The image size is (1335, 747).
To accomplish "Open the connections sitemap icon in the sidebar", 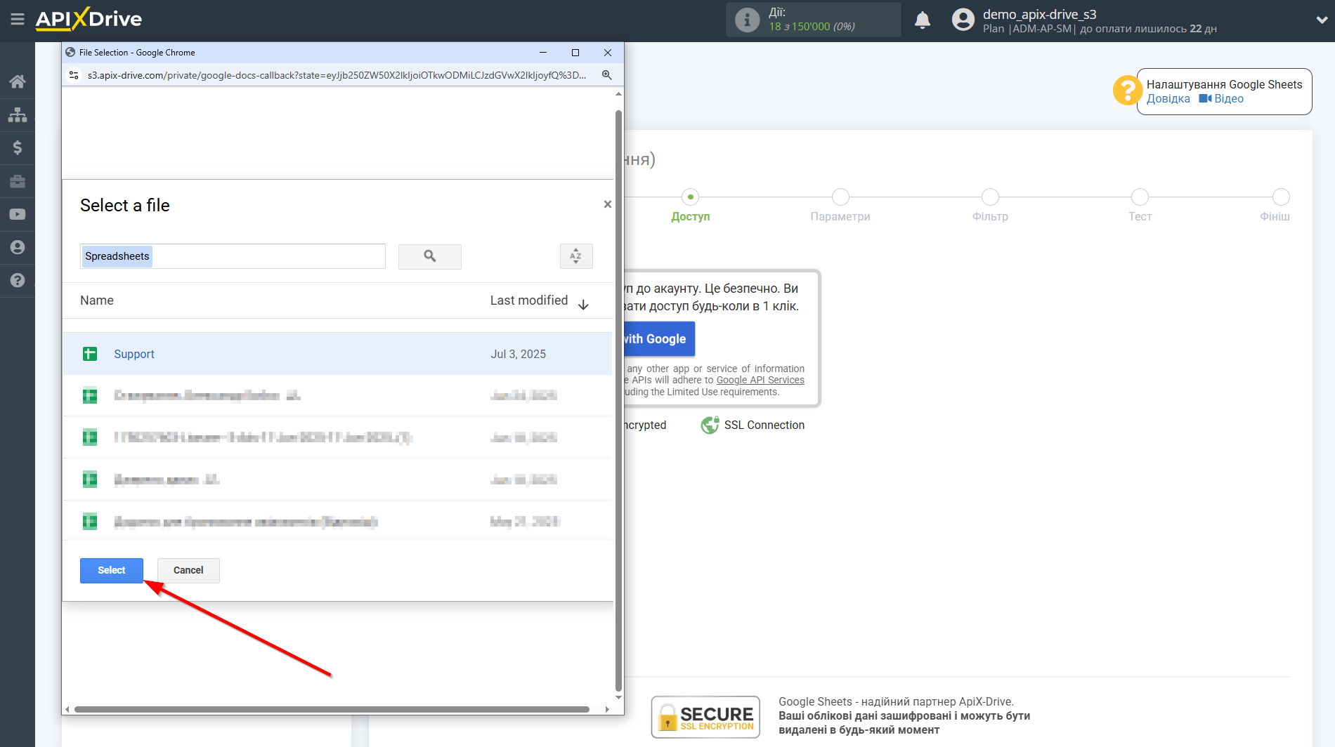I will click(x=18, y=114).
